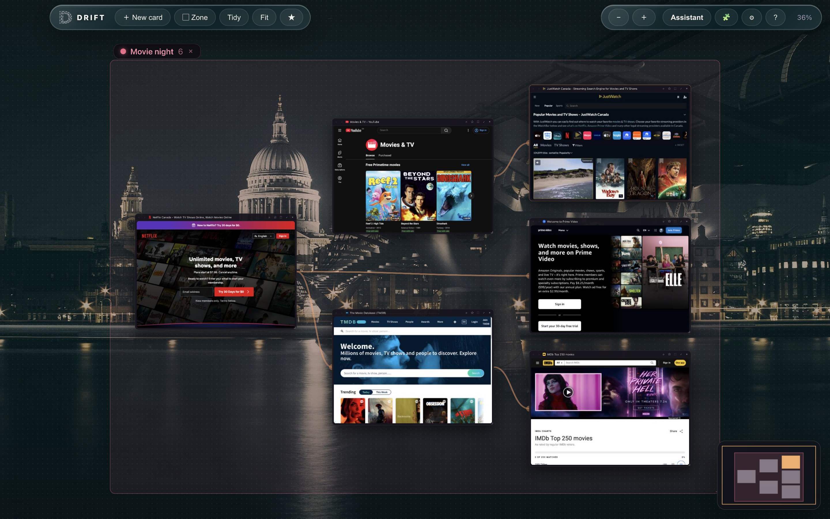The height and width of the screenshot is (519, 830).
Task: Open JustWatch hamburger menu
Action: click(x=534, y=97)
